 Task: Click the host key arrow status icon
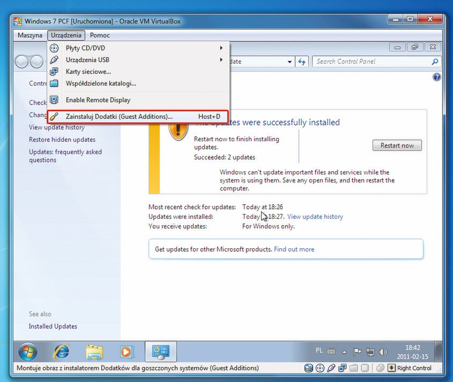click(391, 368)
